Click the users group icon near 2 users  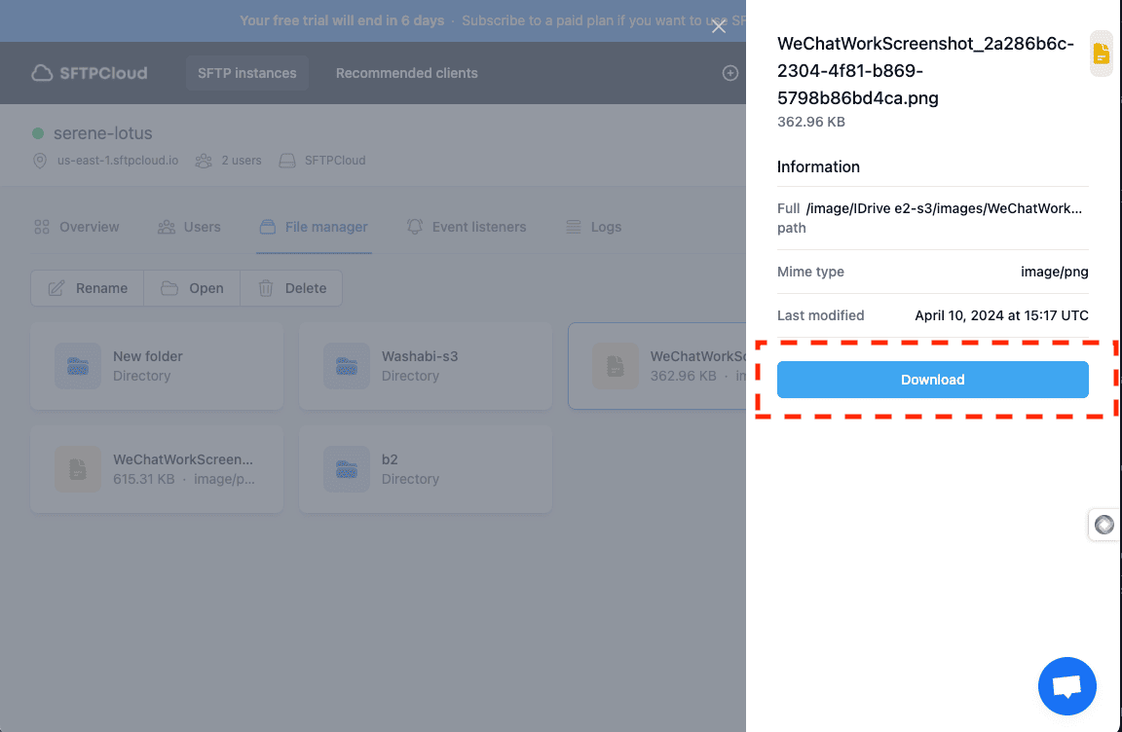click(204, 161)
